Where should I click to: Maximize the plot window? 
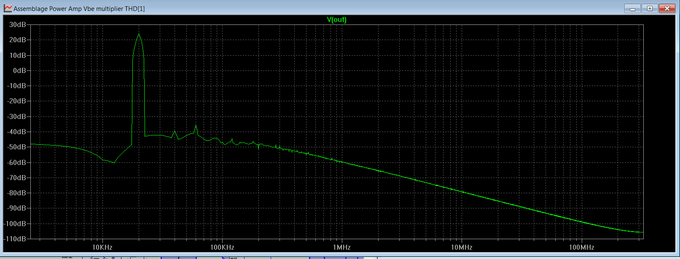[650, 8]
